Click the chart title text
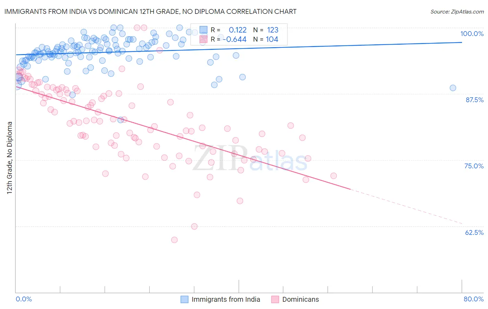 click(x=151, y=11)
